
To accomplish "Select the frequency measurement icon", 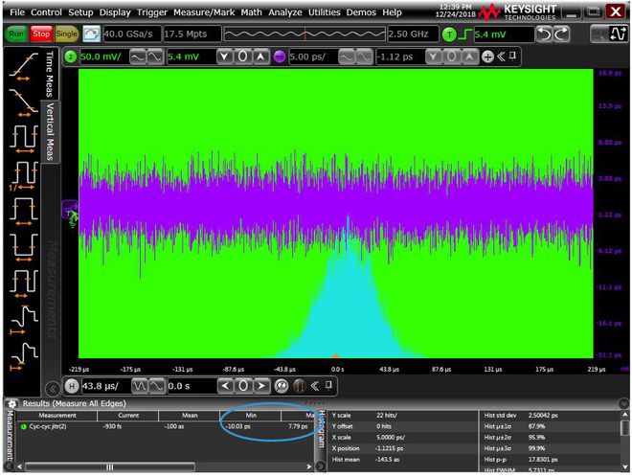I will click(x=24, y=175).
